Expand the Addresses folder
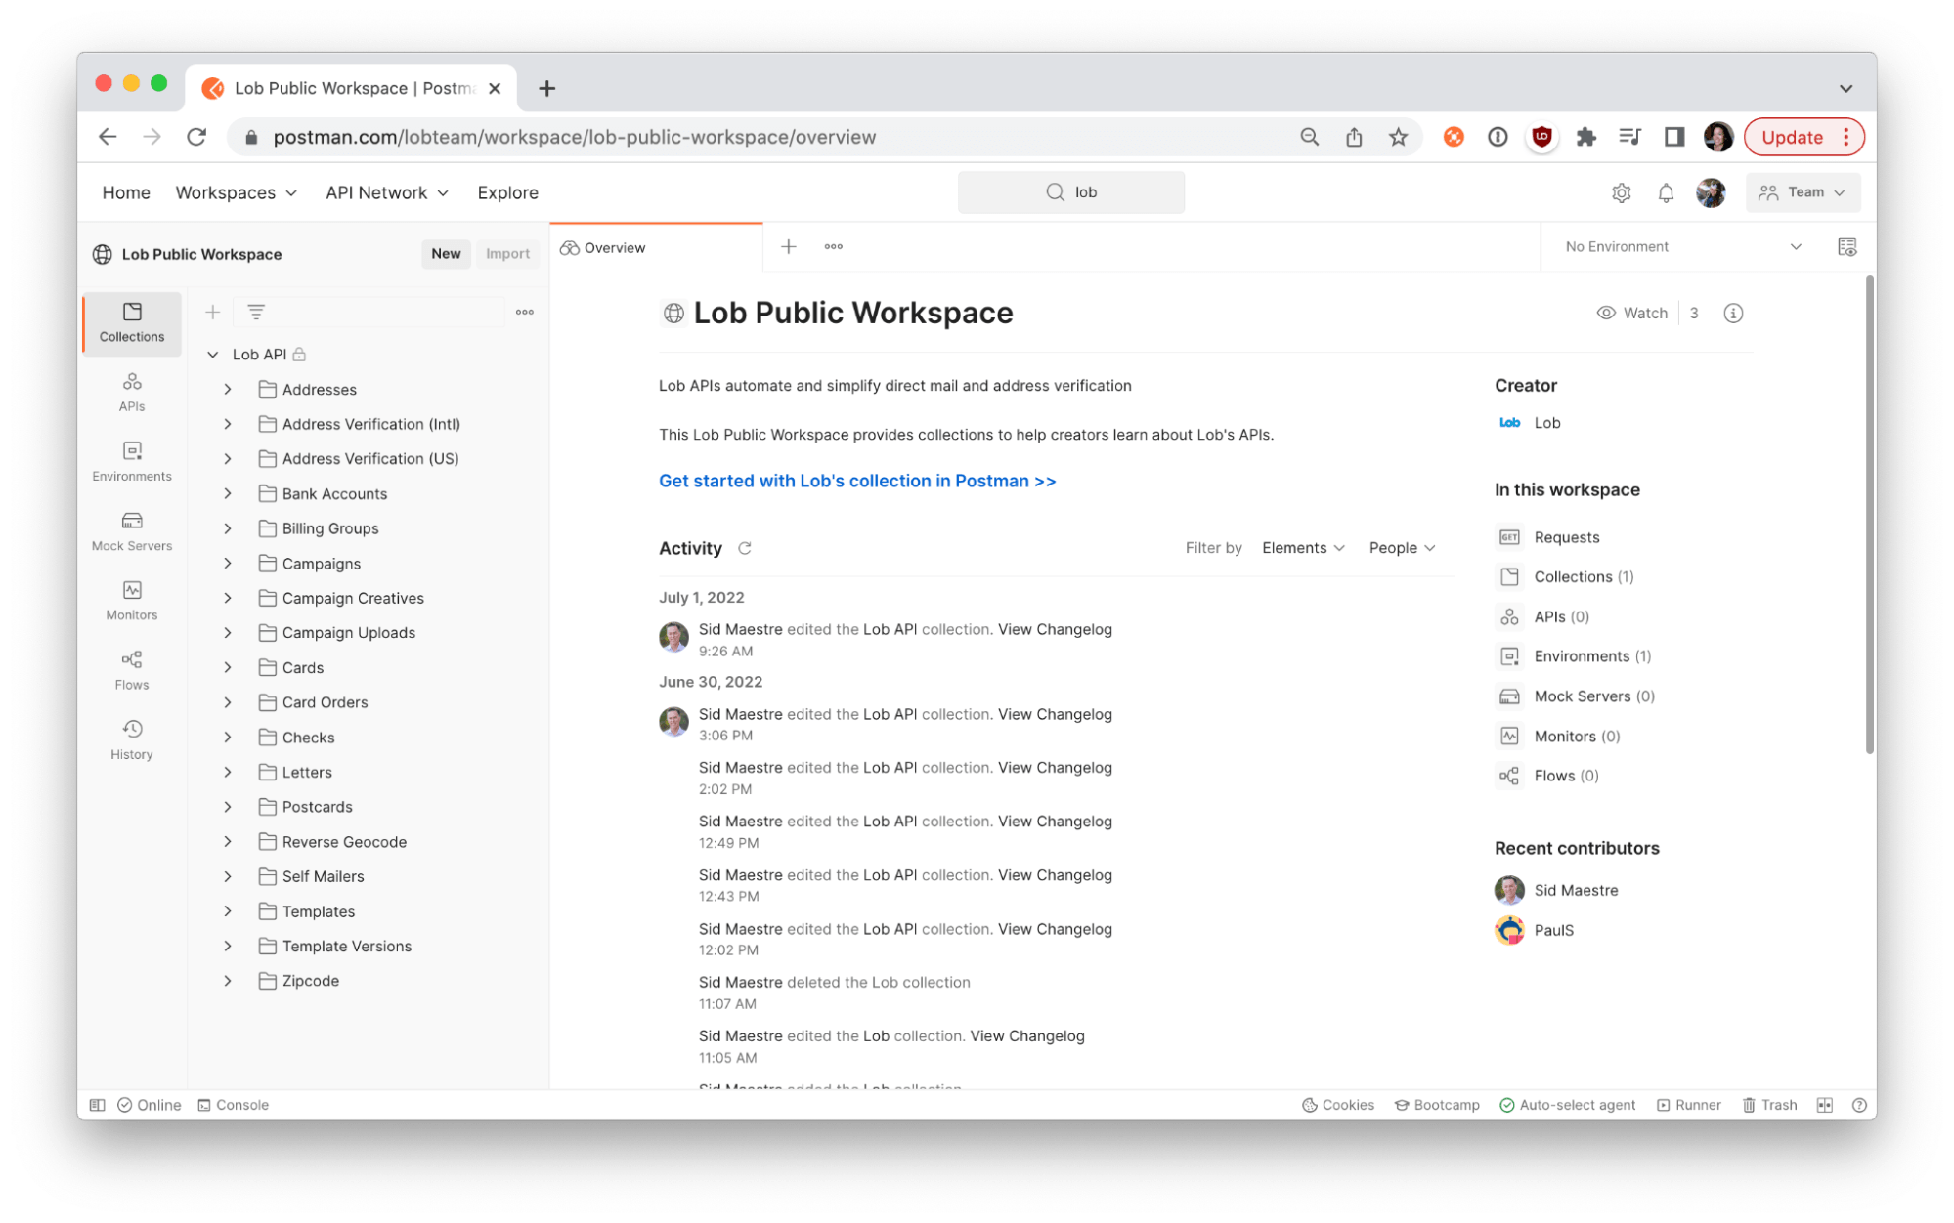The height and width of the screenshot is (1223, 1954). tap(228, 390)
